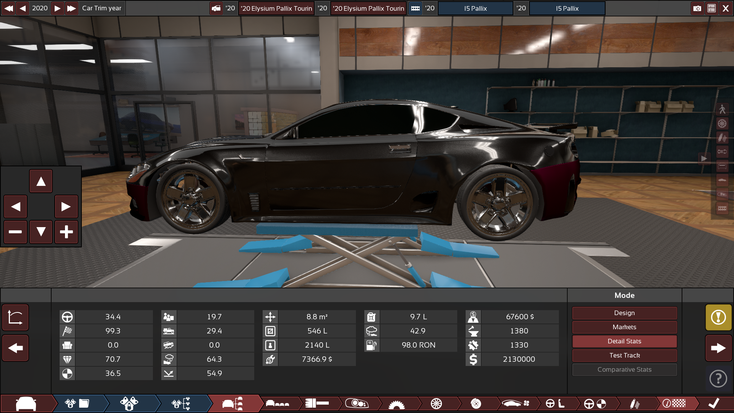Open the Suspension tab icon

coord(635,403)
